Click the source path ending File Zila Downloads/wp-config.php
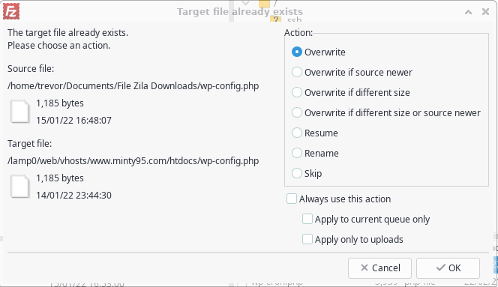Image resolution: width=498 pixels, height=287 pixels. (x=133, y=86)
